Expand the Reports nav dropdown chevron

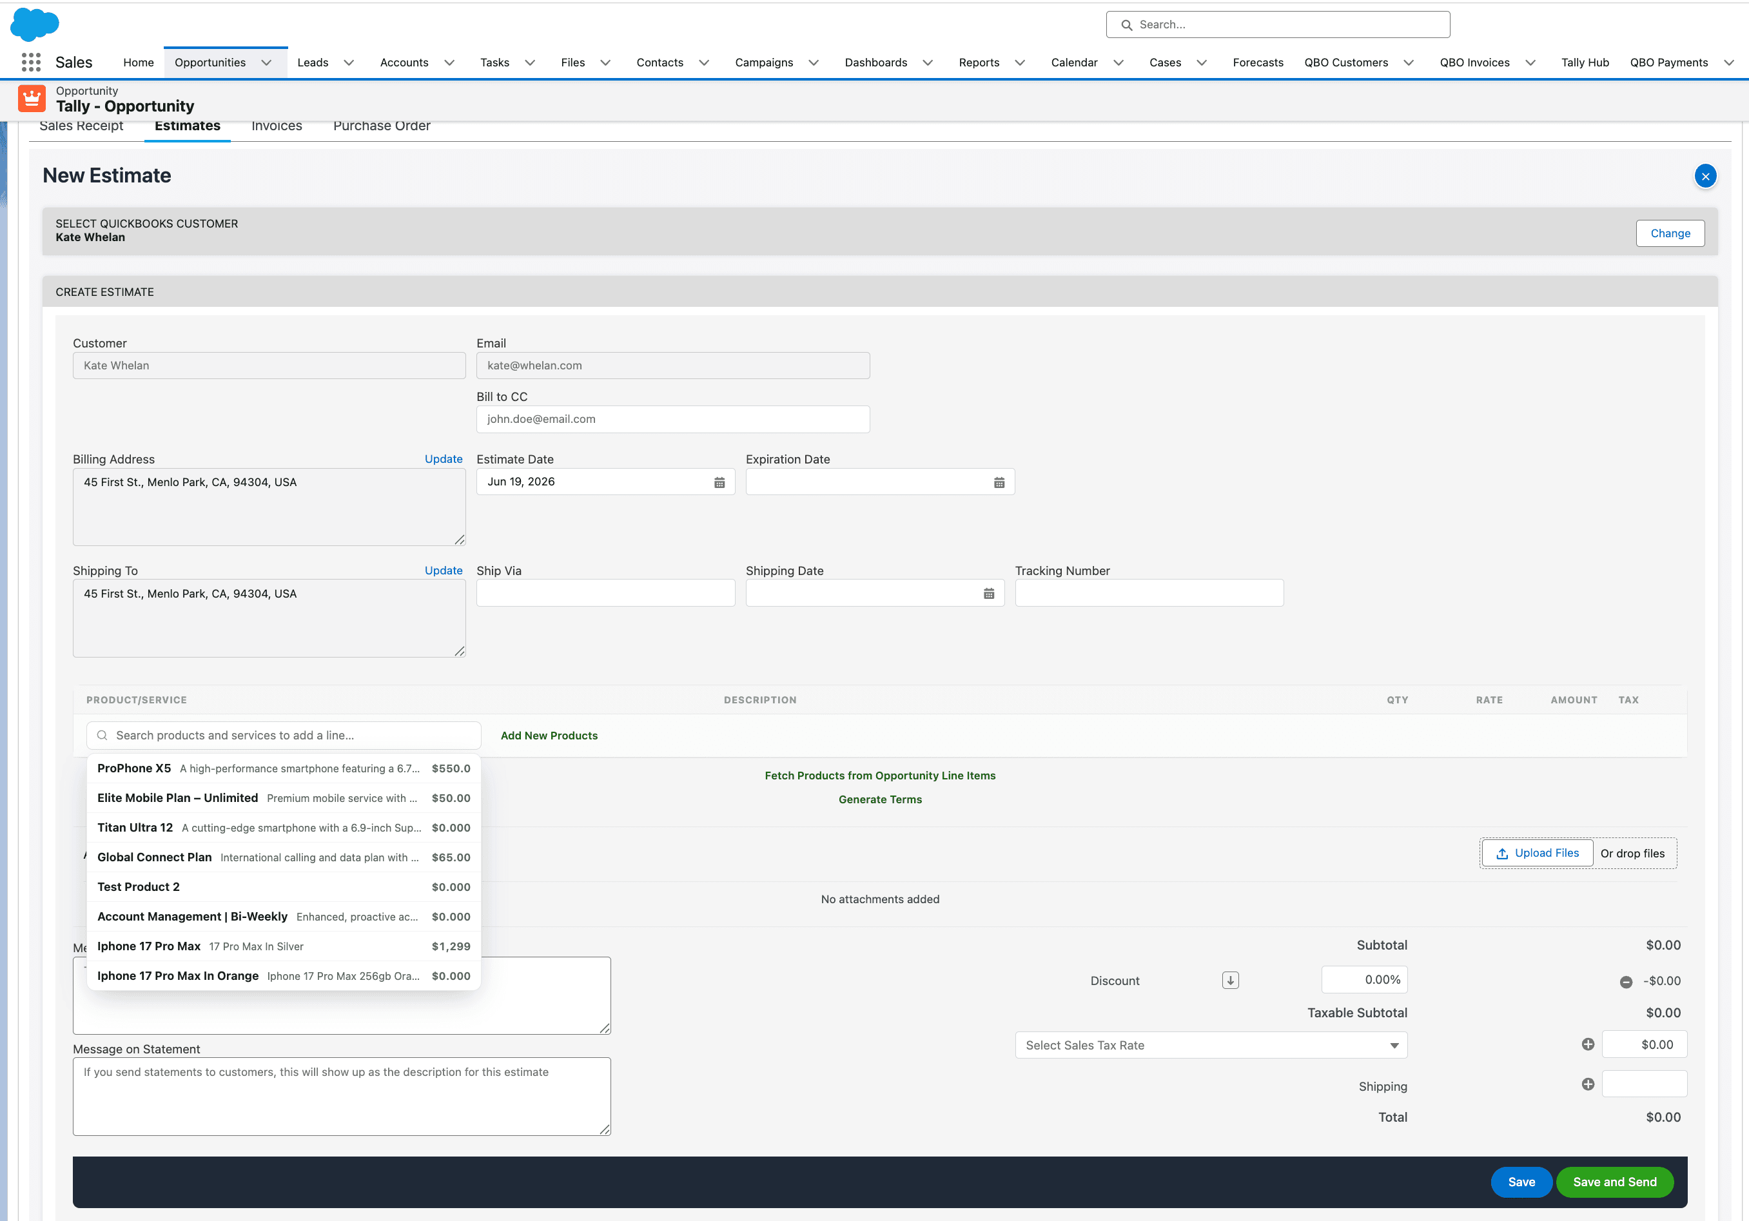1019,63
